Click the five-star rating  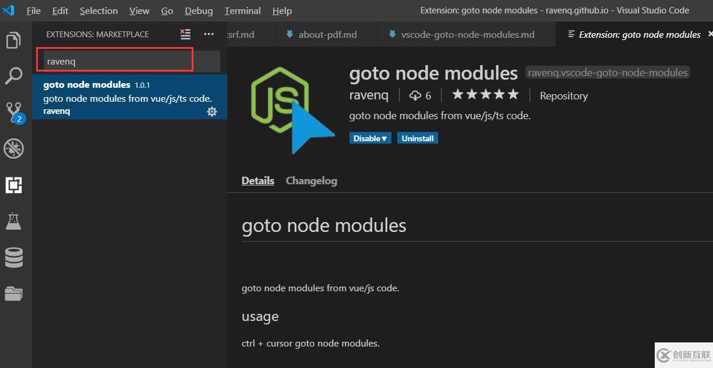point(485,94)
